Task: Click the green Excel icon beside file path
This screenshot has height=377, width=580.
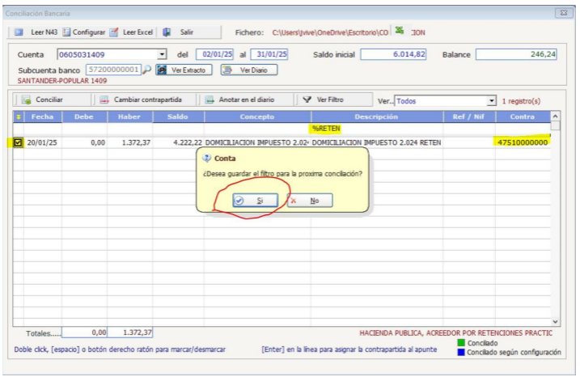Action: point(400,32)
